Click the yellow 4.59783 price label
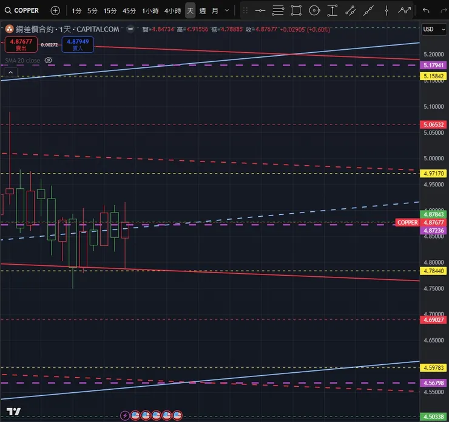Image resolution: width=449 pixels, height=422 pixels. coord(433,367)
